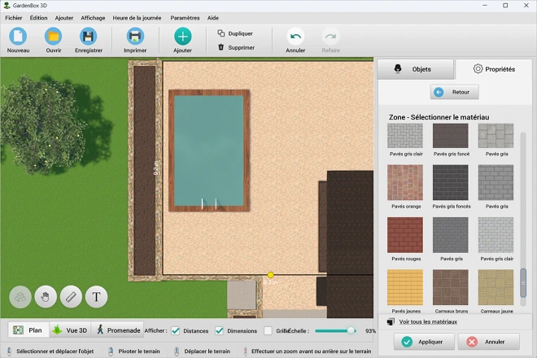Choose Pavés jaunes material swatch
537x358 pixels.
(x=405, y=287)
